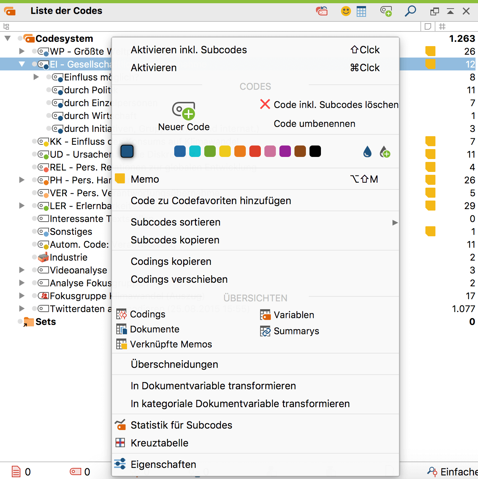Select the Neuer Code icon in the context menu
Screen dimensions: 478x479
tap(184, 112)
